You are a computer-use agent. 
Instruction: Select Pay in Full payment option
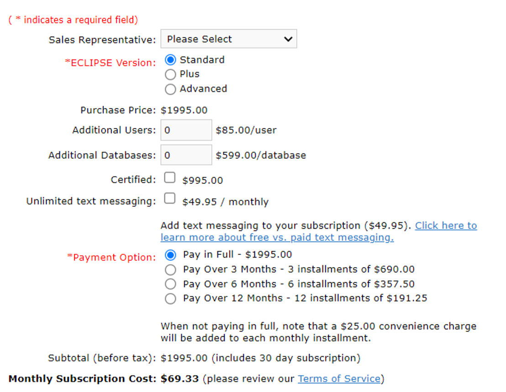point(170,255)
